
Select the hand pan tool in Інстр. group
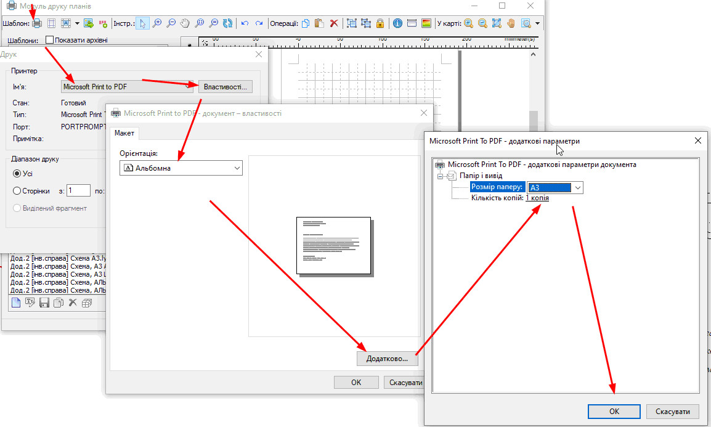[185, 23]
